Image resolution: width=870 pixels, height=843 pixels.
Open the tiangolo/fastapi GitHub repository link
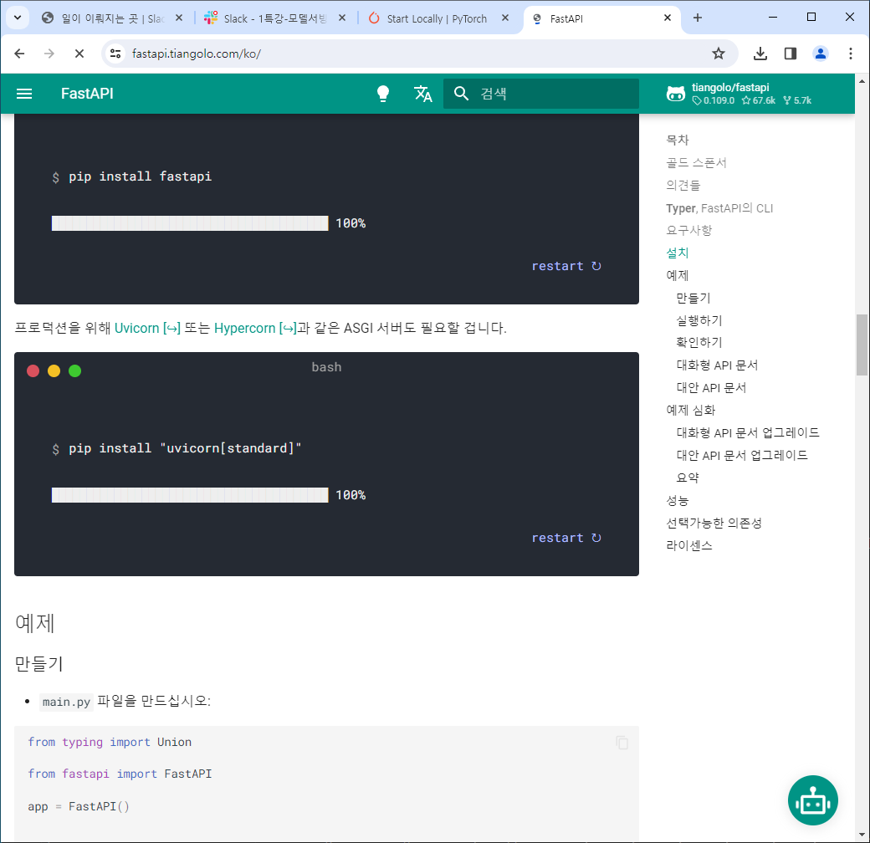click(739, 94)
